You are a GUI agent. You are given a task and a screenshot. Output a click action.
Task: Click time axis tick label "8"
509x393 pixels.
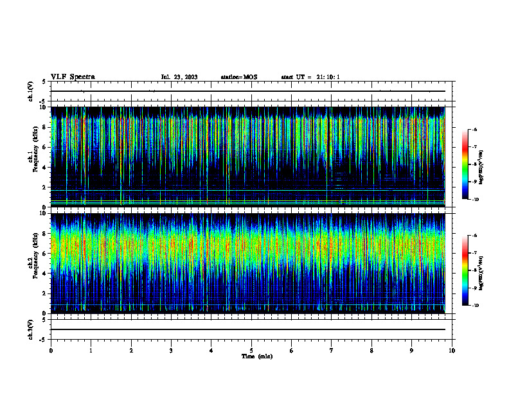point(371,351)
